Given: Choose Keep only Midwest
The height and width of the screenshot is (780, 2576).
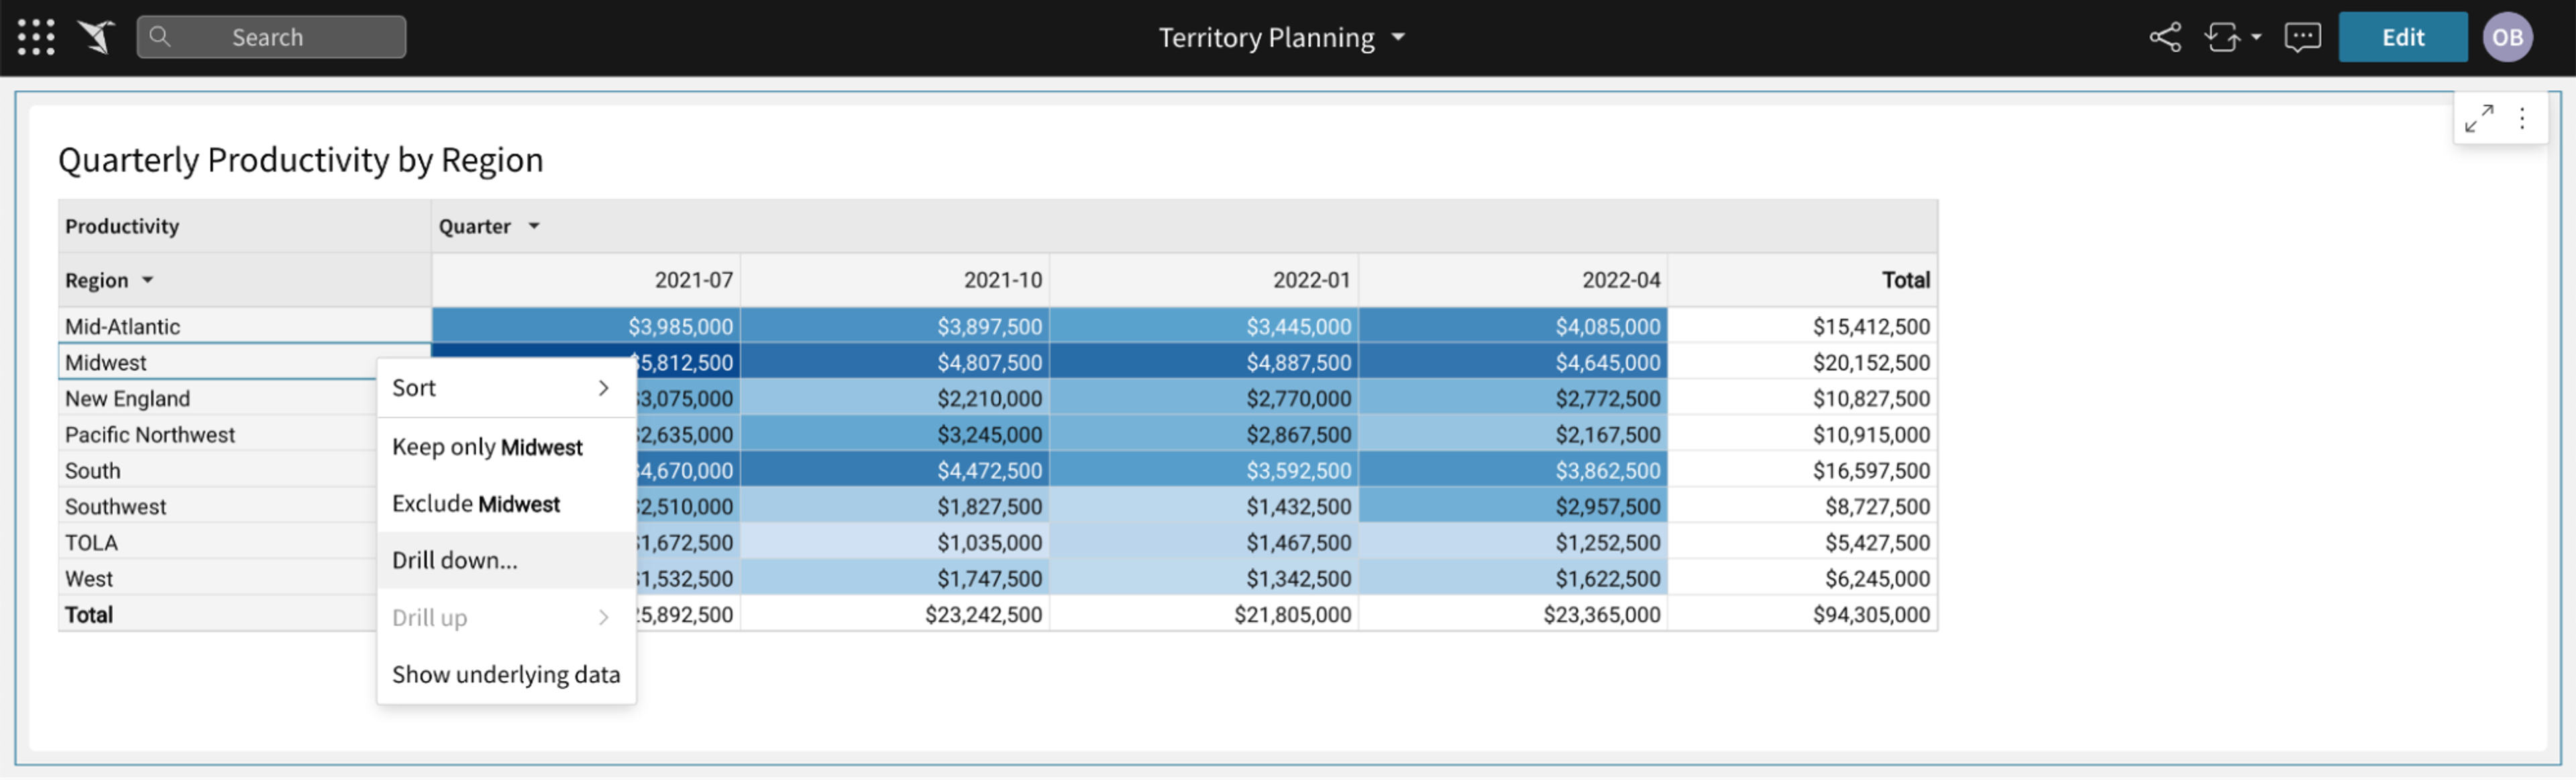Looking at the screenshot, I should click(505, 447).
